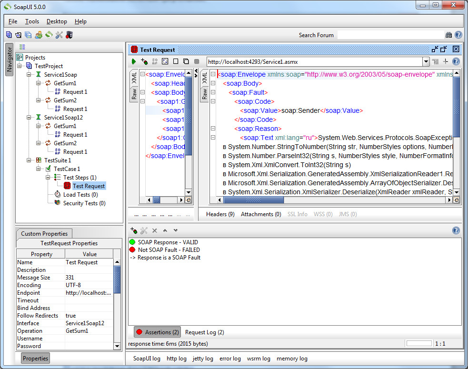
Task: Open the File menu
Action: 13,21
